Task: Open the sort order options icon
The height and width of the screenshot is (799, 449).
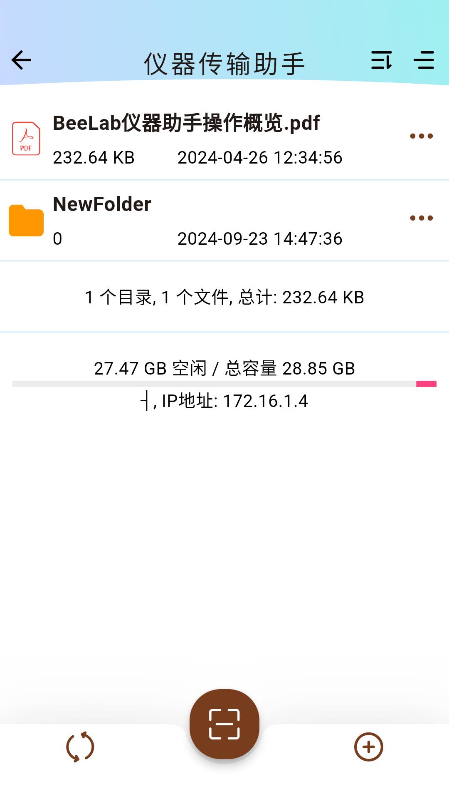Action: pyautogui.click(x=382, y=60)
